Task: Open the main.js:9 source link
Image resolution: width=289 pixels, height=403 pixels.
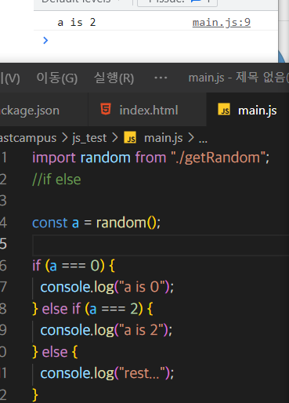Action: [222, 23]
